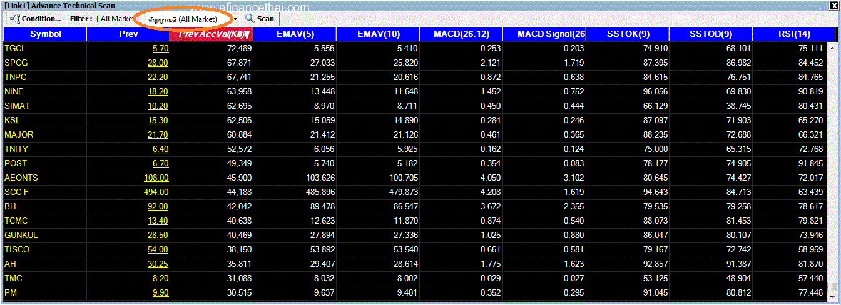
Task: Open SCC-F previous price 494.00 link
Action: point(156,192)
